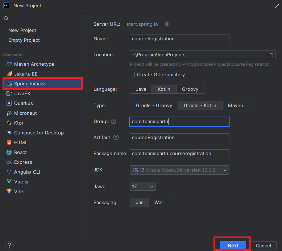This screenshot has width=282, height=251.
Task: Select the Maven Archetype list entry
Action: point(43,64)
